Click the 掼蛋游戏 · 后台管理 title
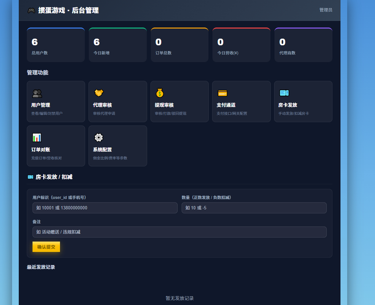This screenshot has height=305, width=375. click(68, 10)
